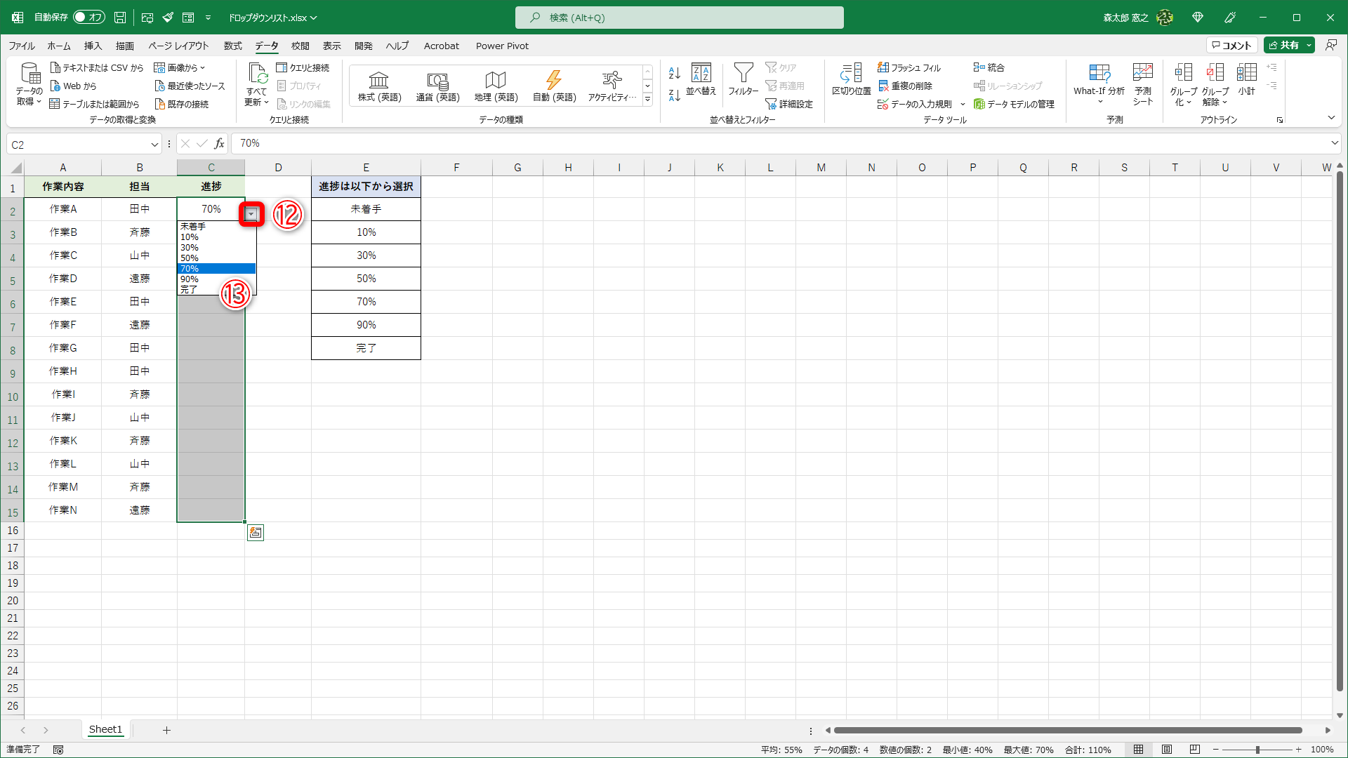Click the Sort A to Z icon
Viewport: 1348px width, 758px height.
coord(674,73)
